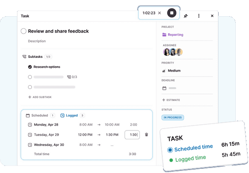Select the Scheduled time radio button
The height and width of the screenshot is (173, 249).
(170, 149)
